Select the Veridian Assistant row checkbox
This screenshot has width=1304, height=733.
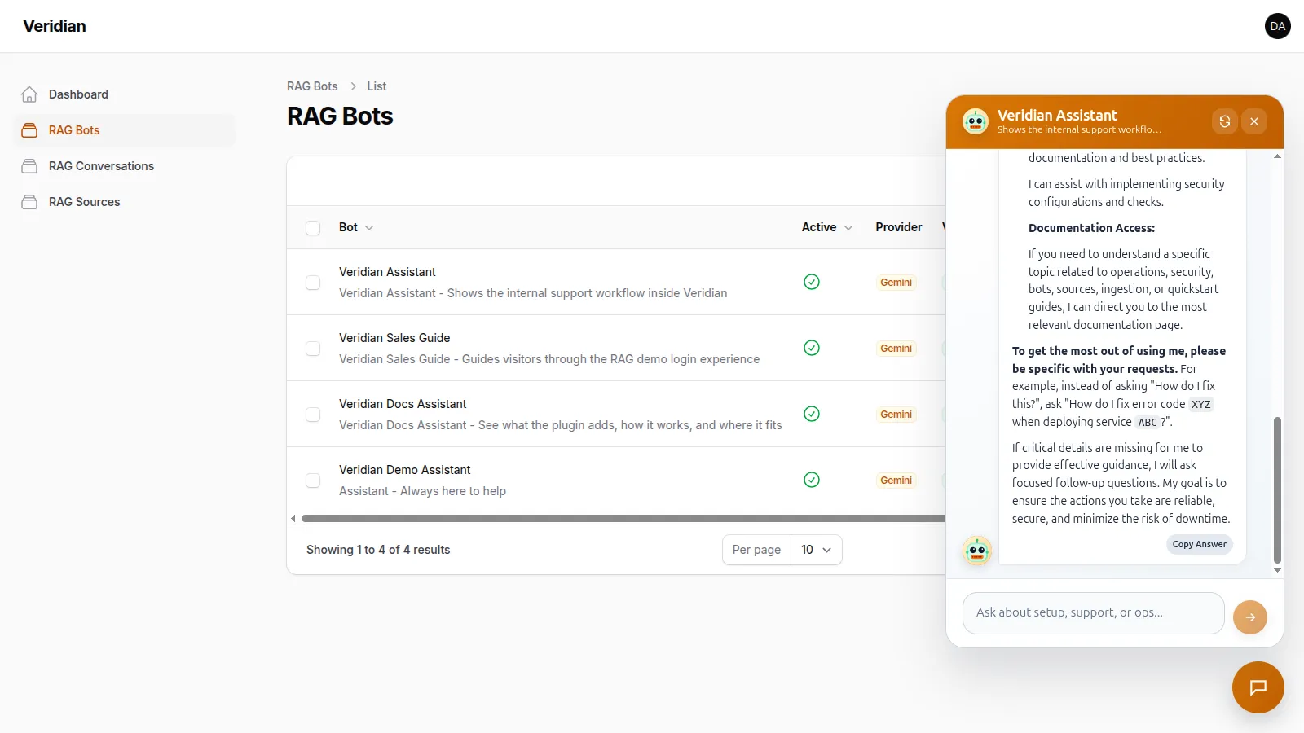click(x=313, y=283)
